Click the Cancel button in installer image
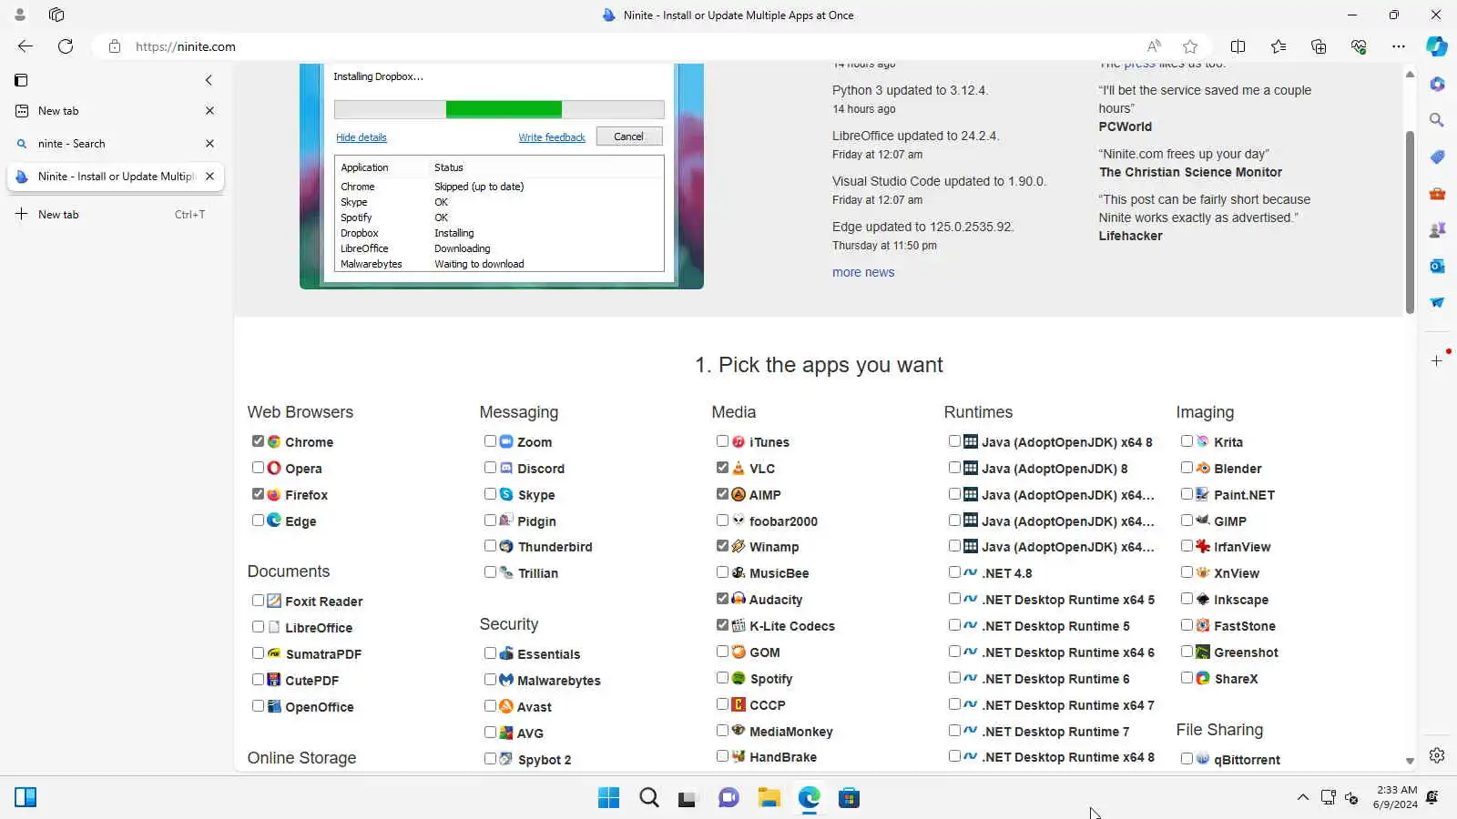The height and width of the screenshot is (819, 1457). tap(628, 136)
